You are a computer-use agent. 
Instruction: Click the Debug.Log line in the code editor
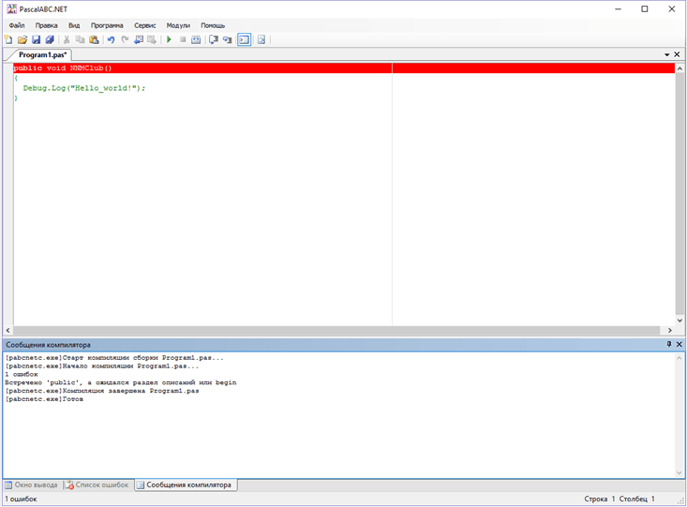84,88
